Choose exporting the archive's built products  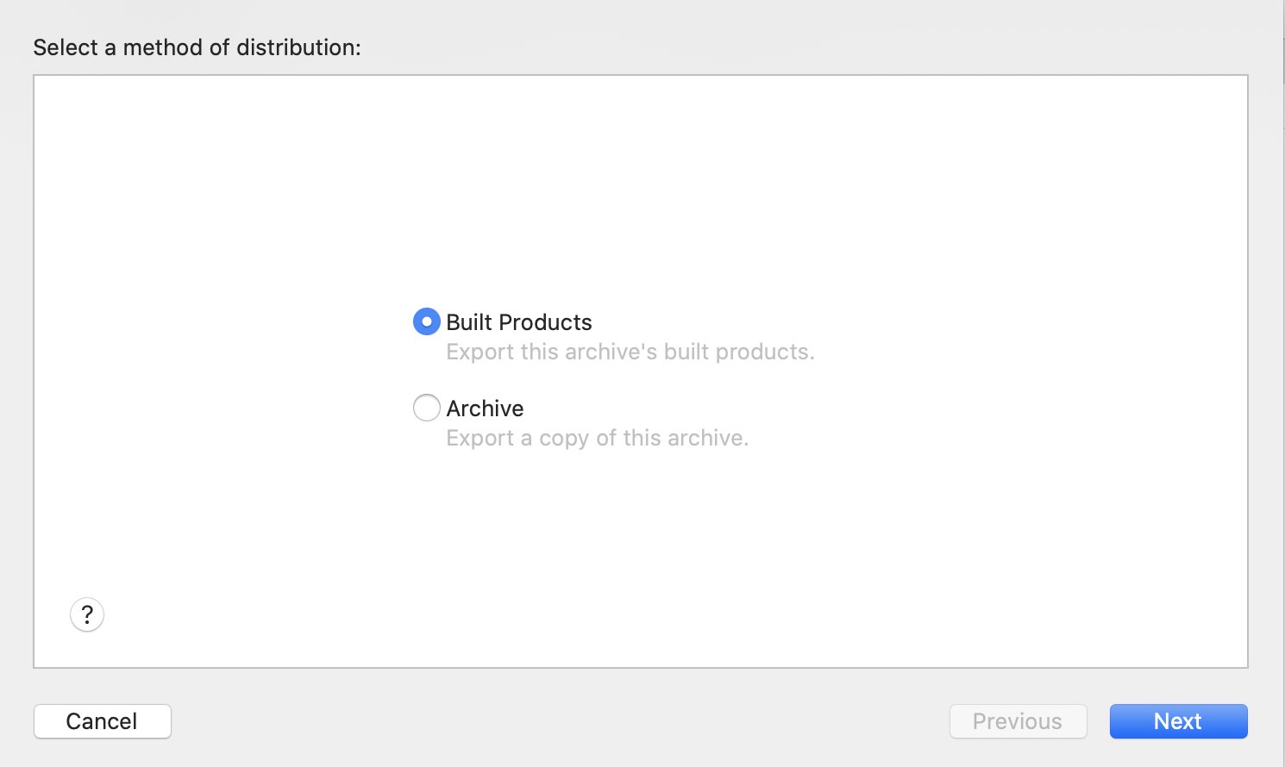[426, 321]
